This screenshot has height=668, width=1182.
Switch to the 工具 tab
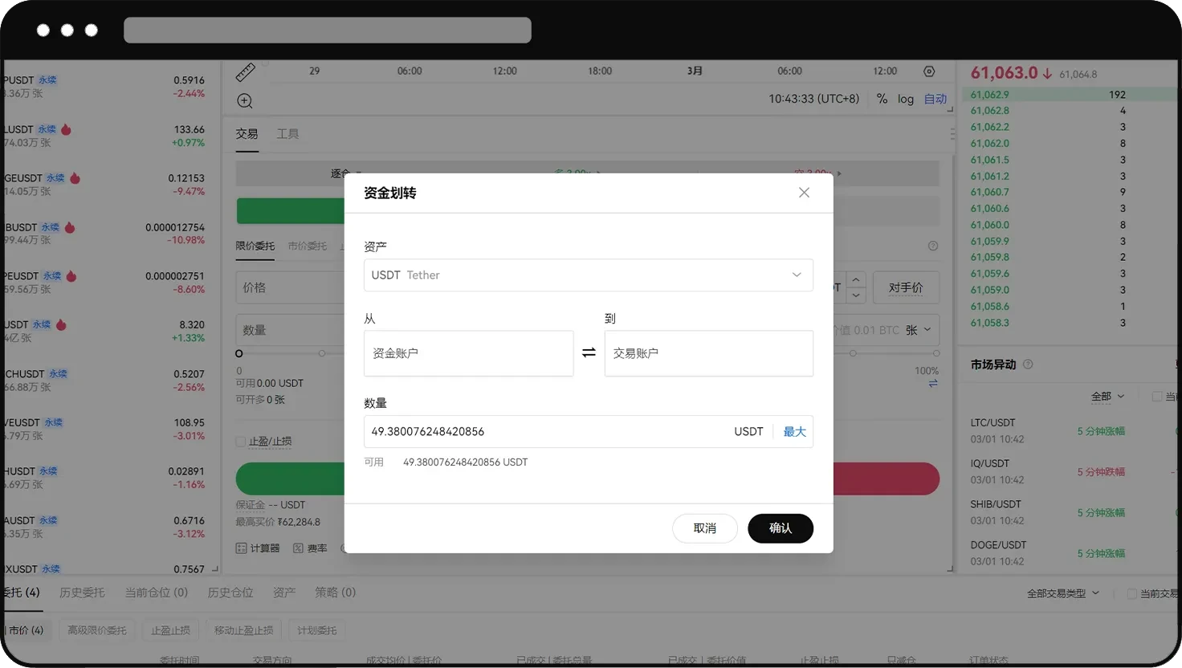287,133
